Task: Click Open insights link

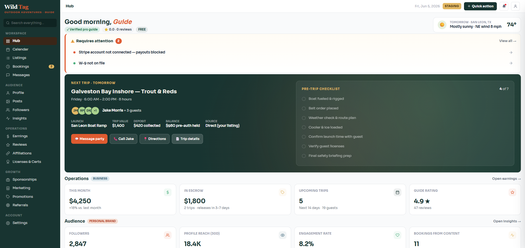Action: [x=507, y=221]
